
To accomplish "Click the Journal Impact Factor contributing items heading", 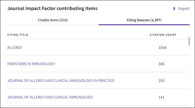I will coord(52,9).
